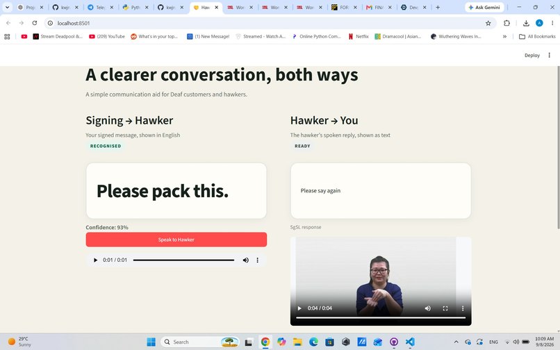Open GitHub Desktop from the taskbar
560x350 pixels.
(x=394, y=342)
